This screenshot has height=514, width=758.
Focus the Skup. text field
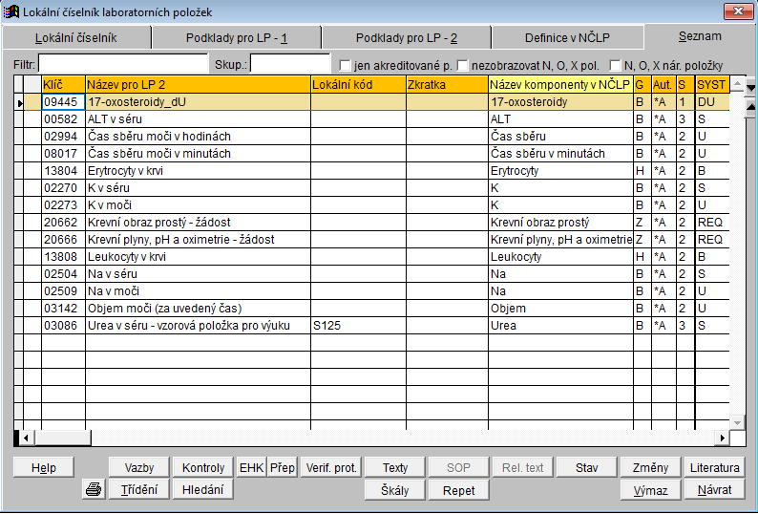[289, 64]
